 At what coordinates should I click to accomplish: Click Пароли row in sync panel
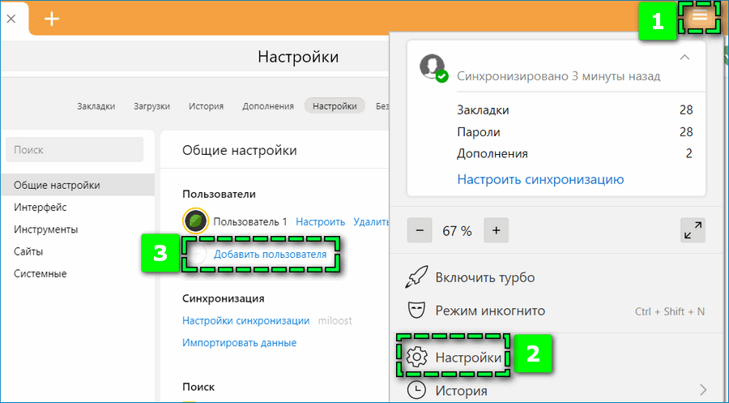(x=574, y=131)
